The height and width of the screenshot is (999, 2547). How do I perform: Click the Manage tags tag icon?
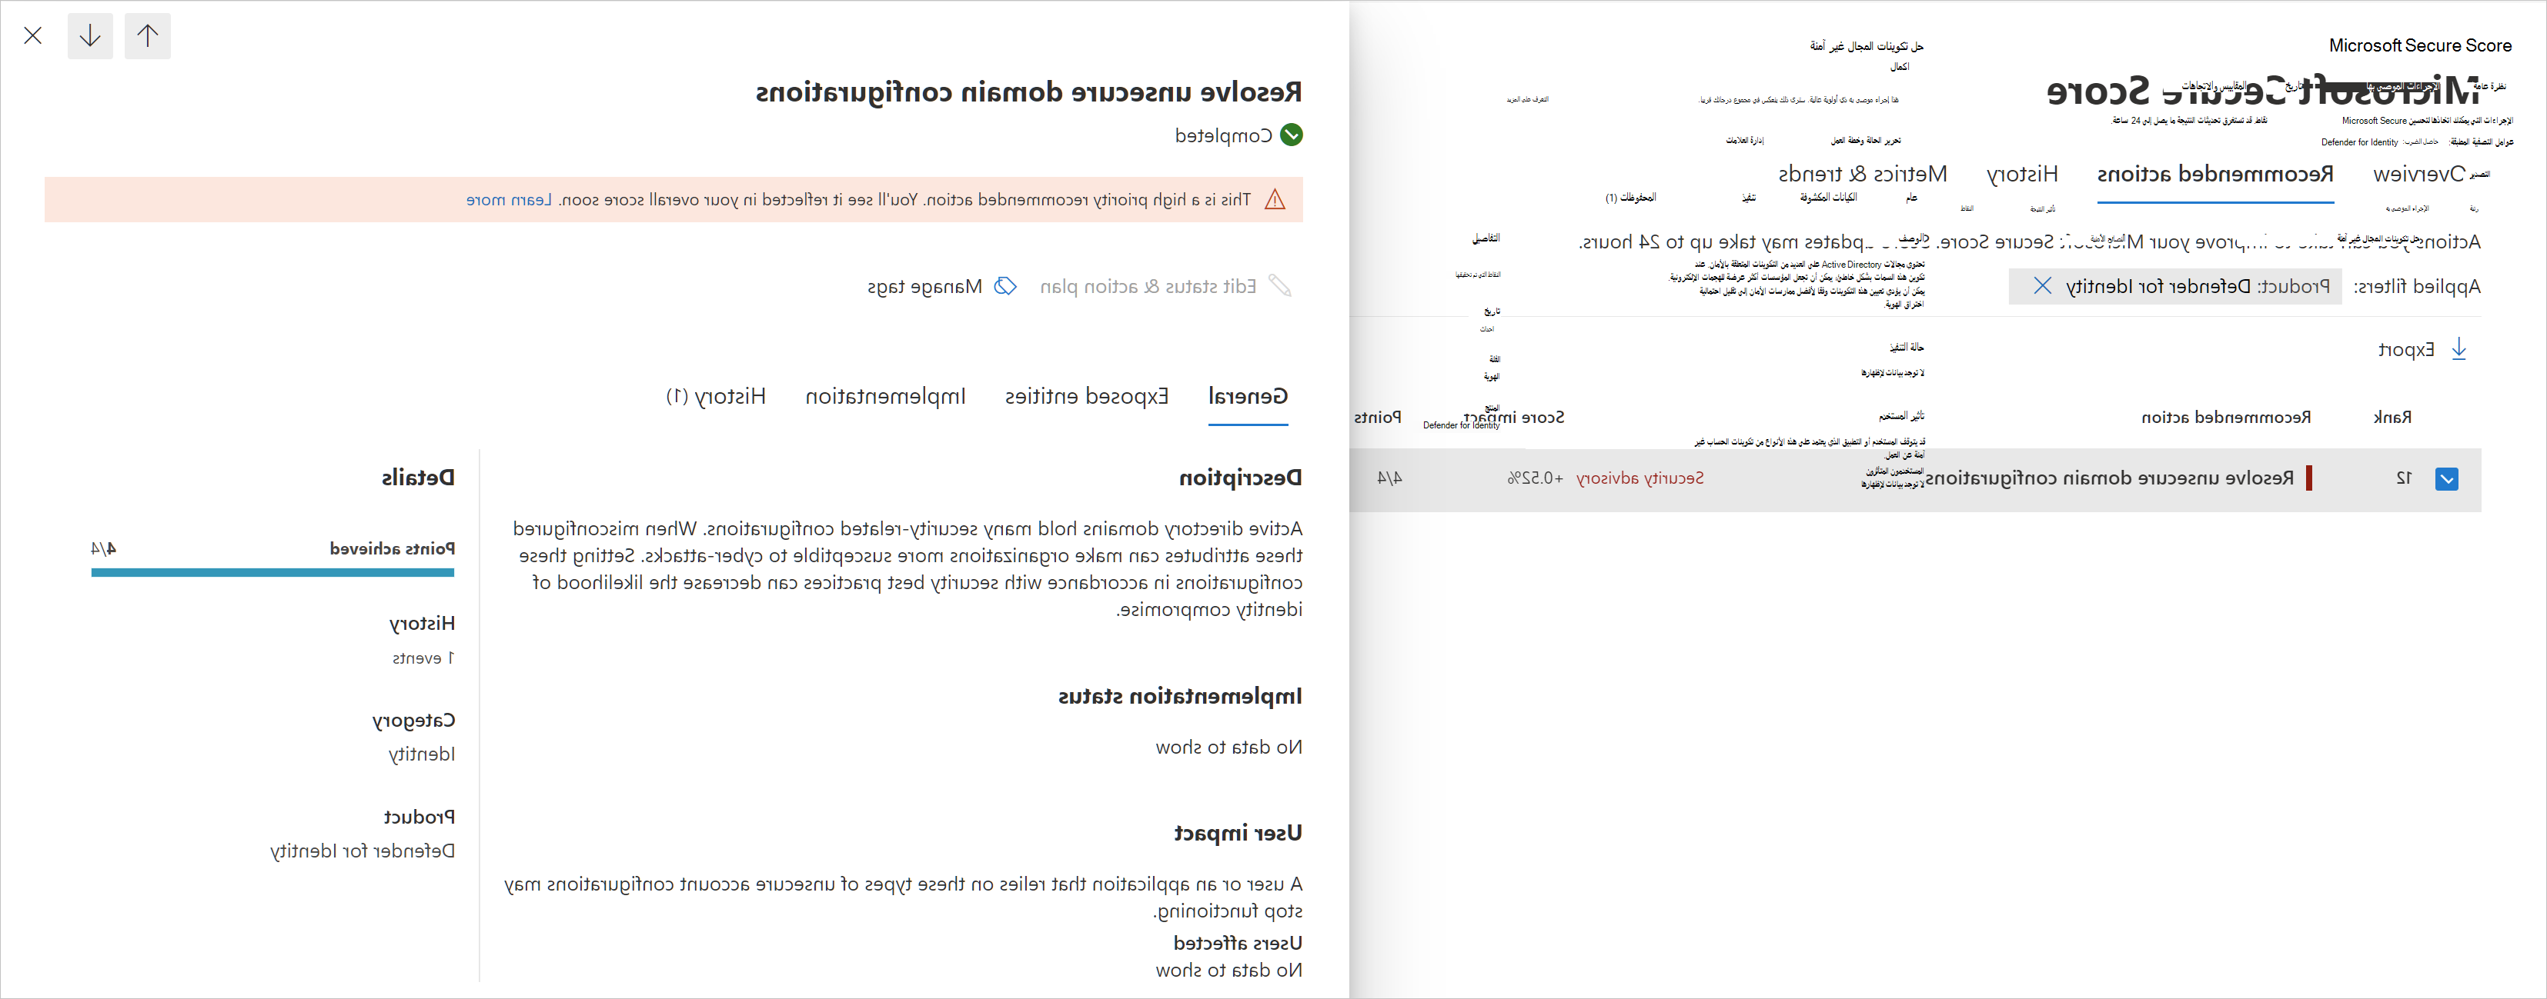coord(1004,287)
